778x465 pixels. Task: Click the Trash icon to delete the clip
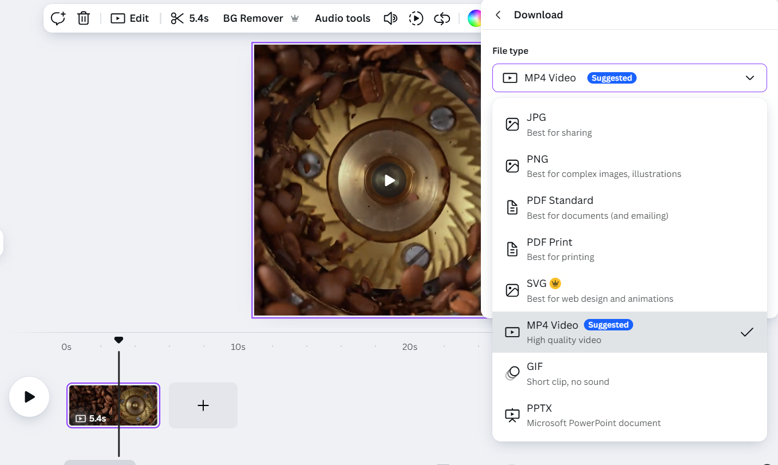[84, 18]
